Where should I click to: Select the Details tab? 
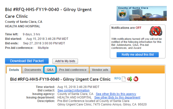14,70
